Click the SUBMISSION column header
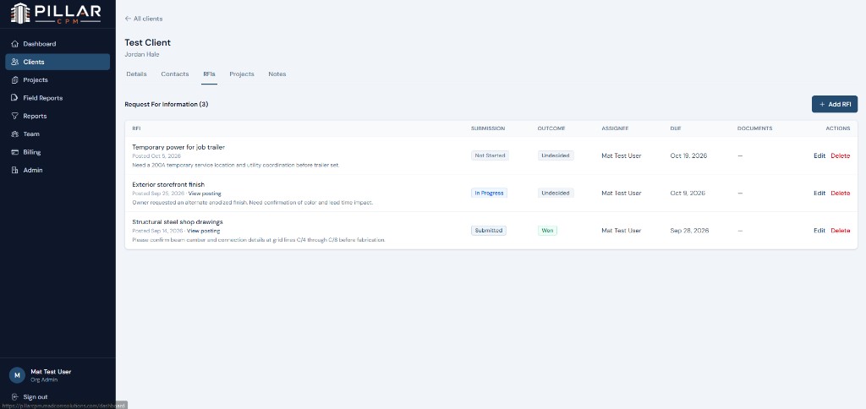Screen dimensions: 866x409 click(x=488, y=128)
